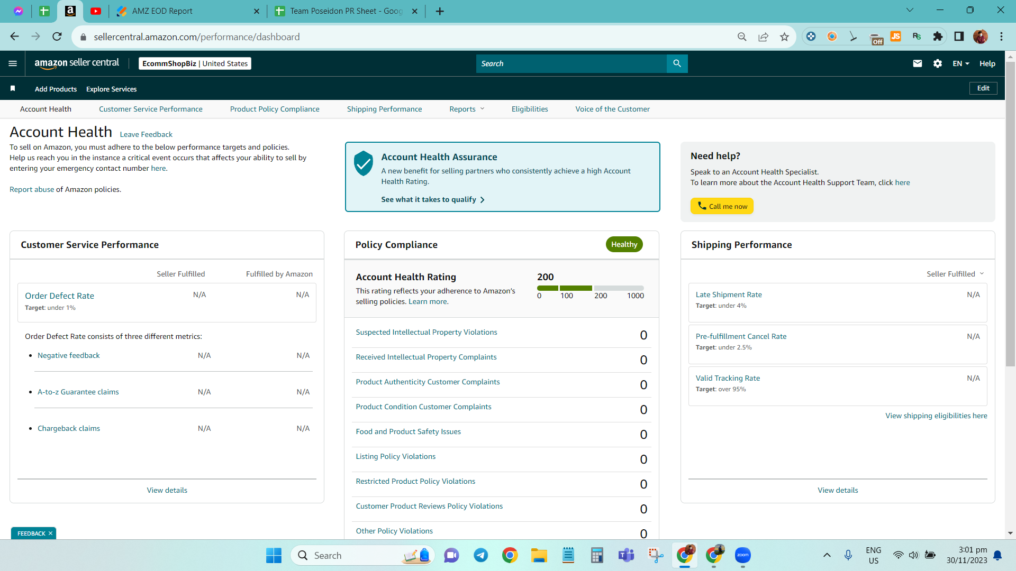This screenshot has width=1016, height=571.
Task: Click the Healthy status badge
Action: pyautogui.click(x=624, y=244)
